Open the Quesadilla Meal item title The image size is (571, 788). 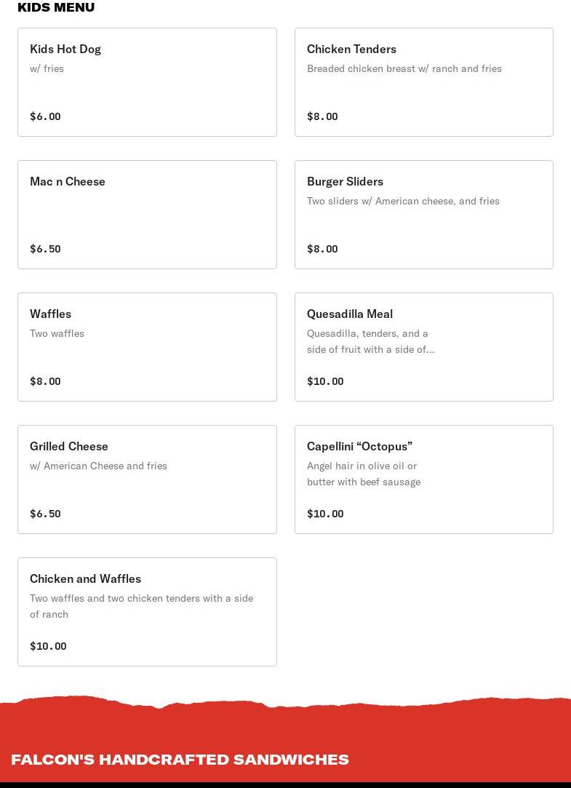click(x=350, y=314)
